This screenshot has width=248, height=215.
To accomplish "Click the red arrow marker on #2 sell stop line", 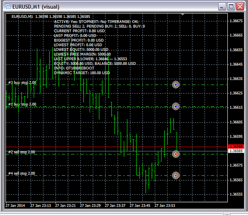I will click(175, 154).
